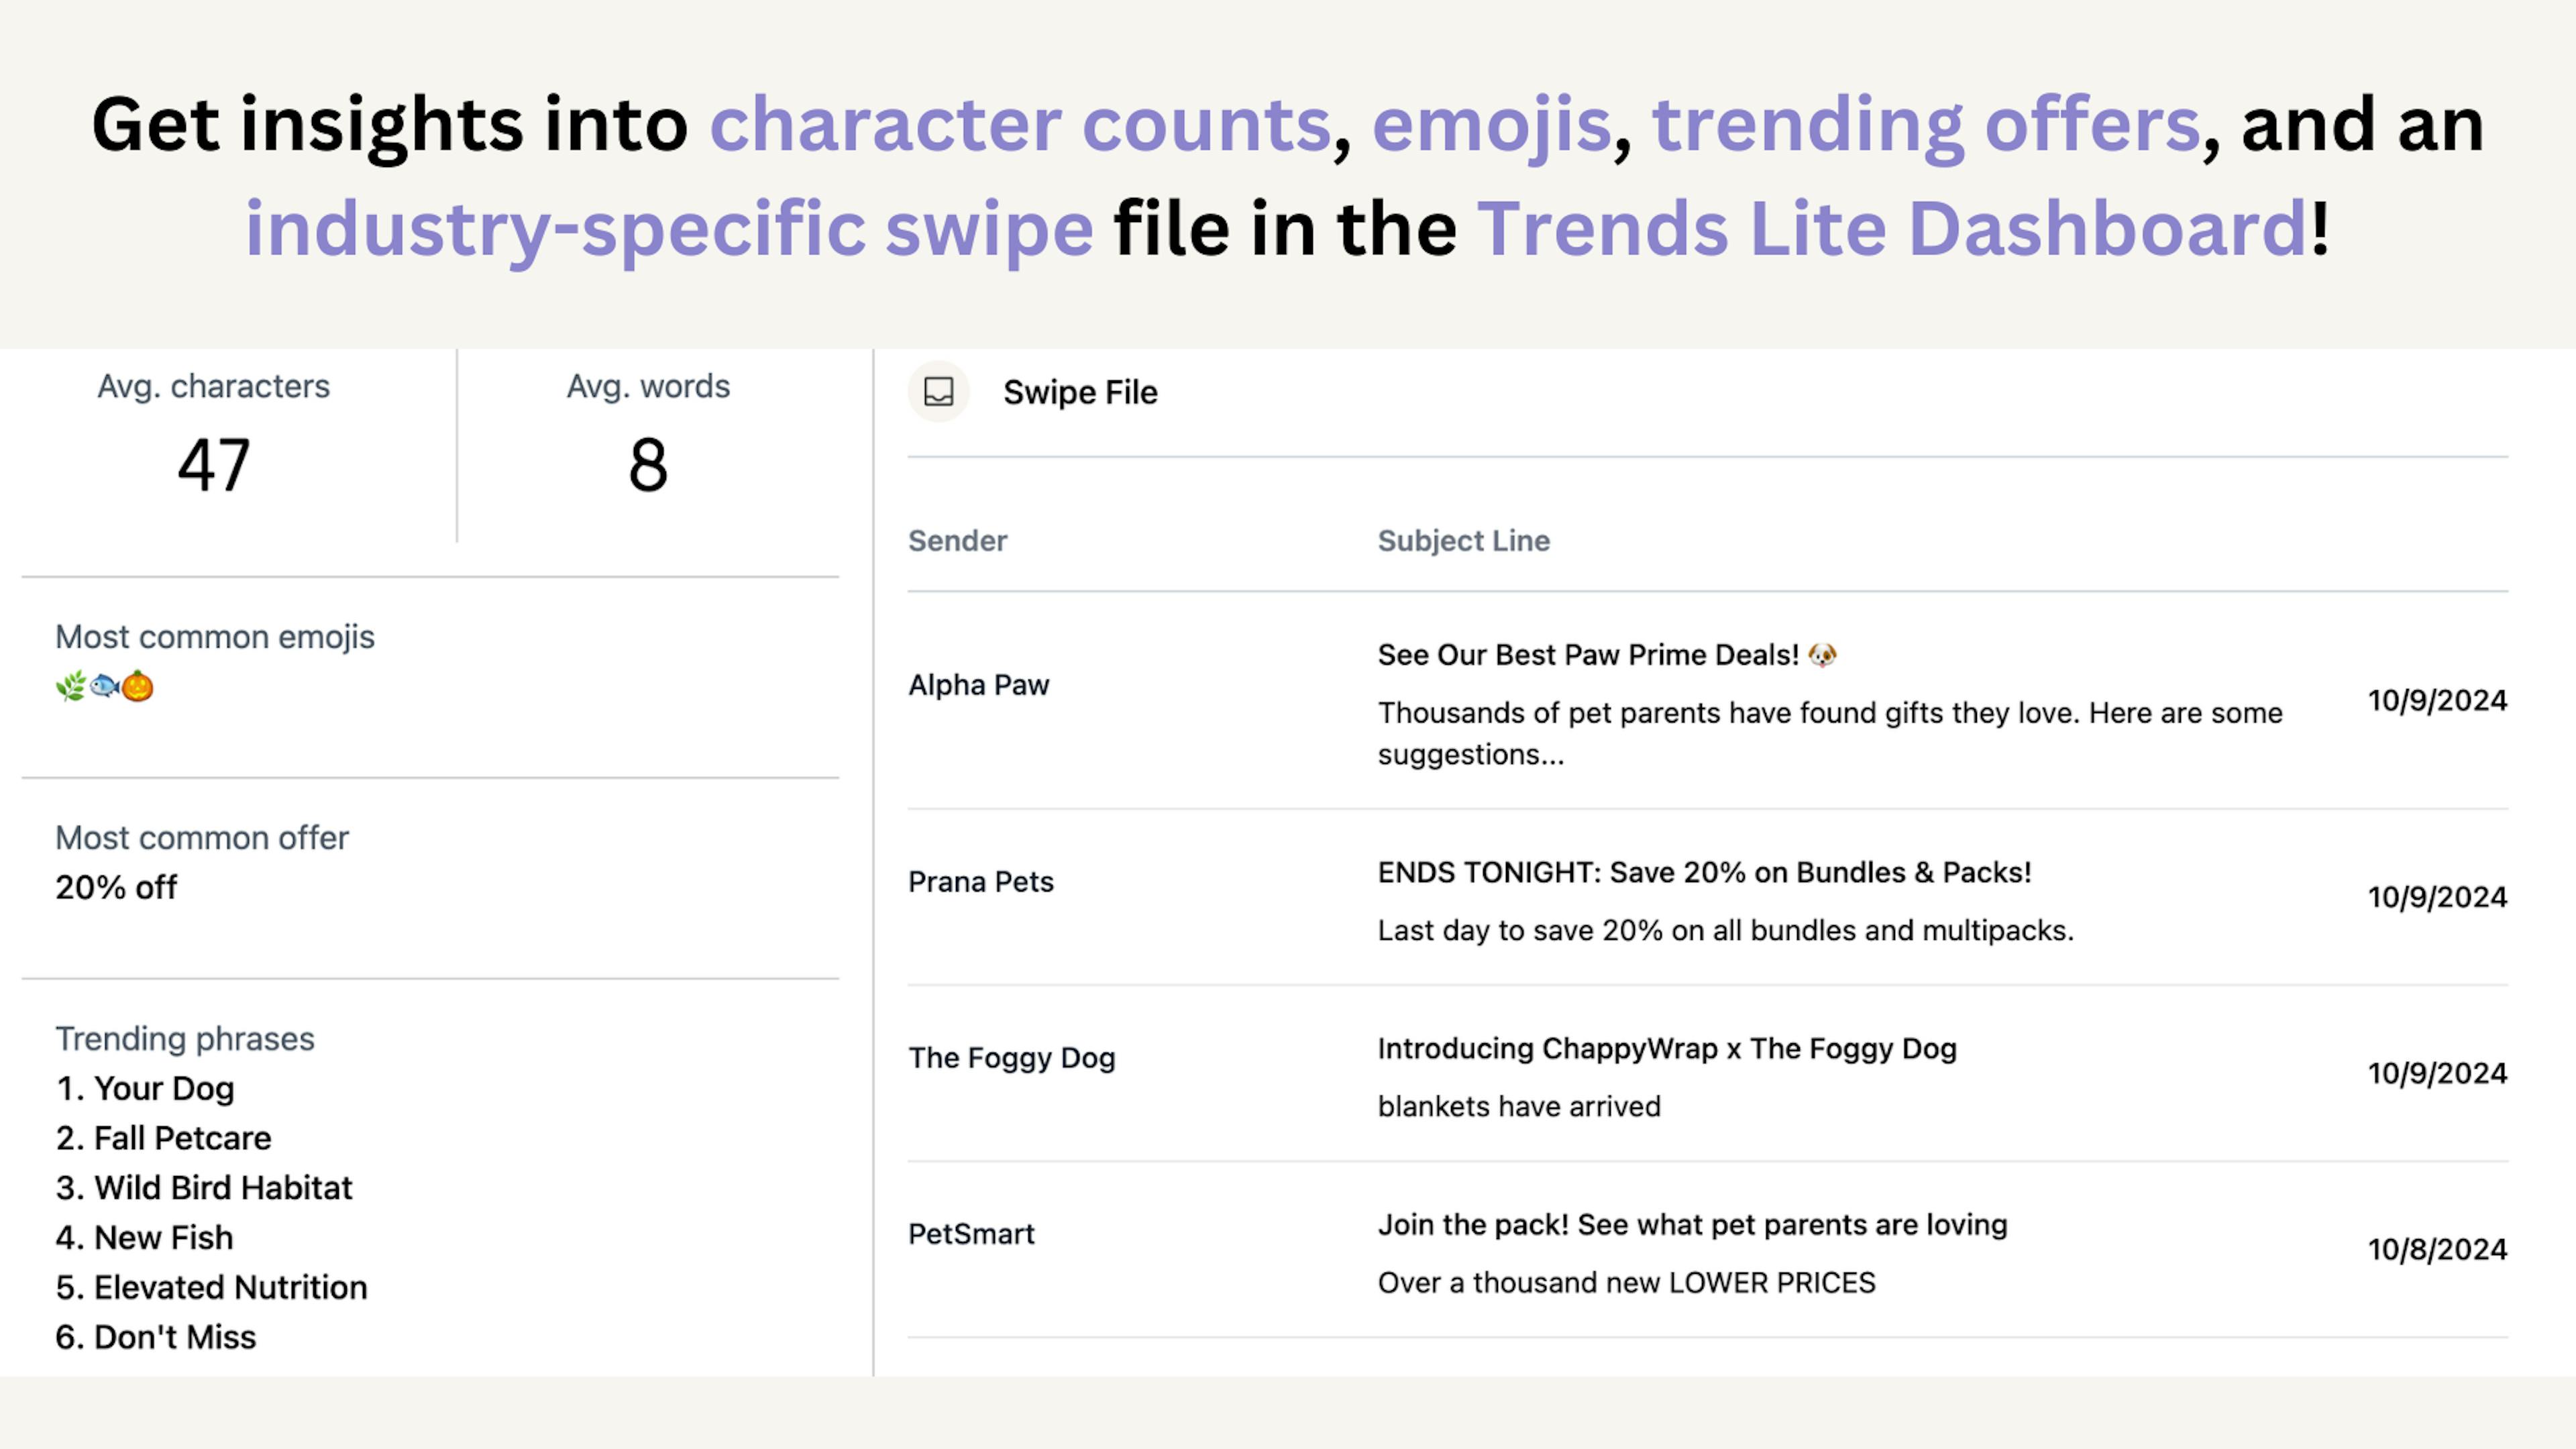
Task: Click 'Last day to save 20%' preview text
Action: coord(1726,931)
